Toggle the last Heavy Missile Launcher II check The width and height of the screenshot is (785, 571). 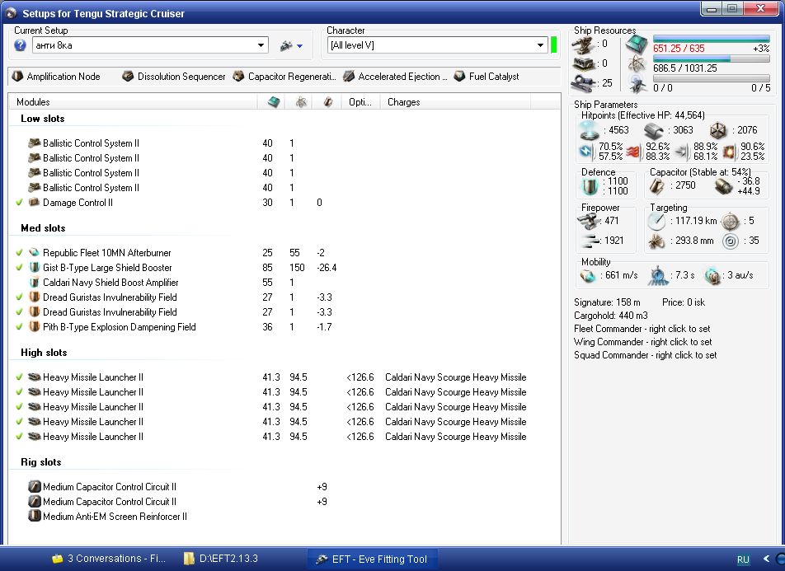(x=20, y=437)
